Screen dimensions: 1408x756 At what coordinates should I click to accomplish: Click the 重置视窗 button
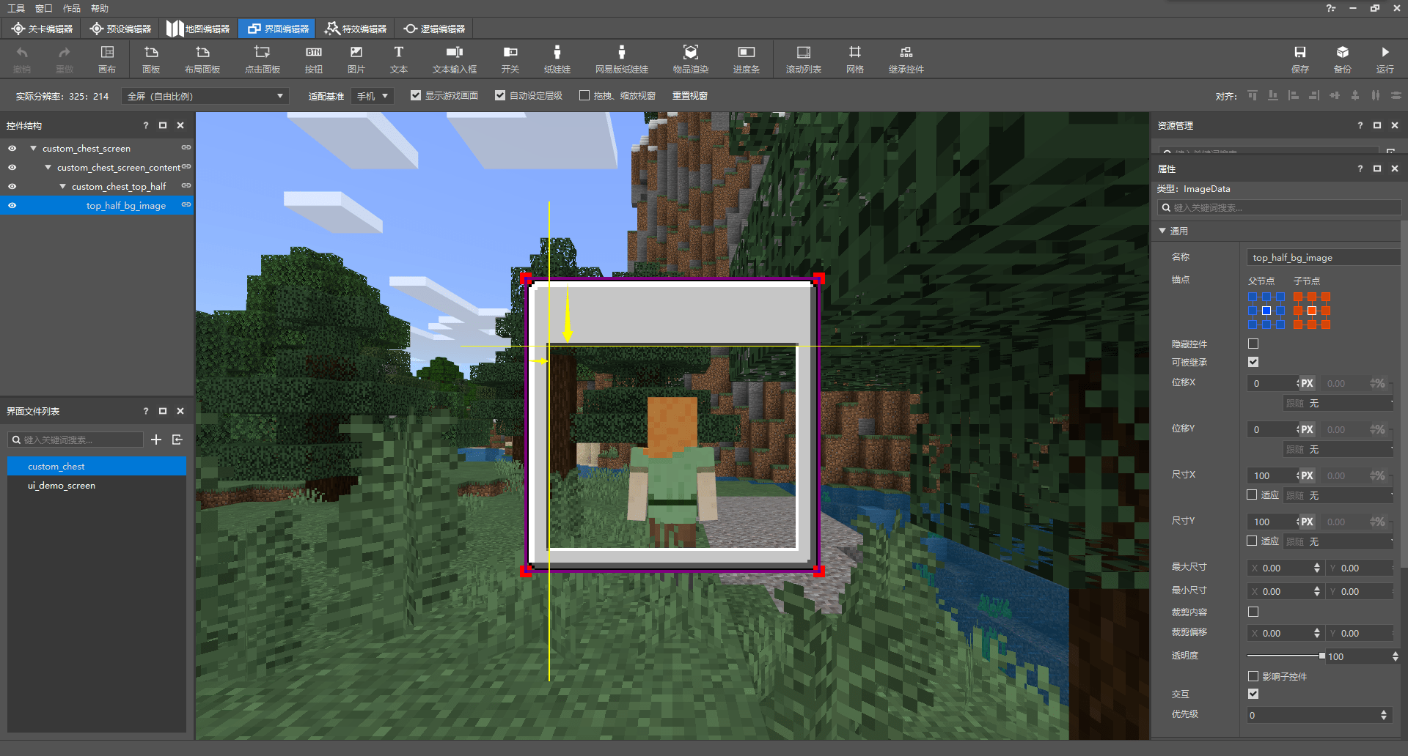pyautogui.click(x=690, y=96)
